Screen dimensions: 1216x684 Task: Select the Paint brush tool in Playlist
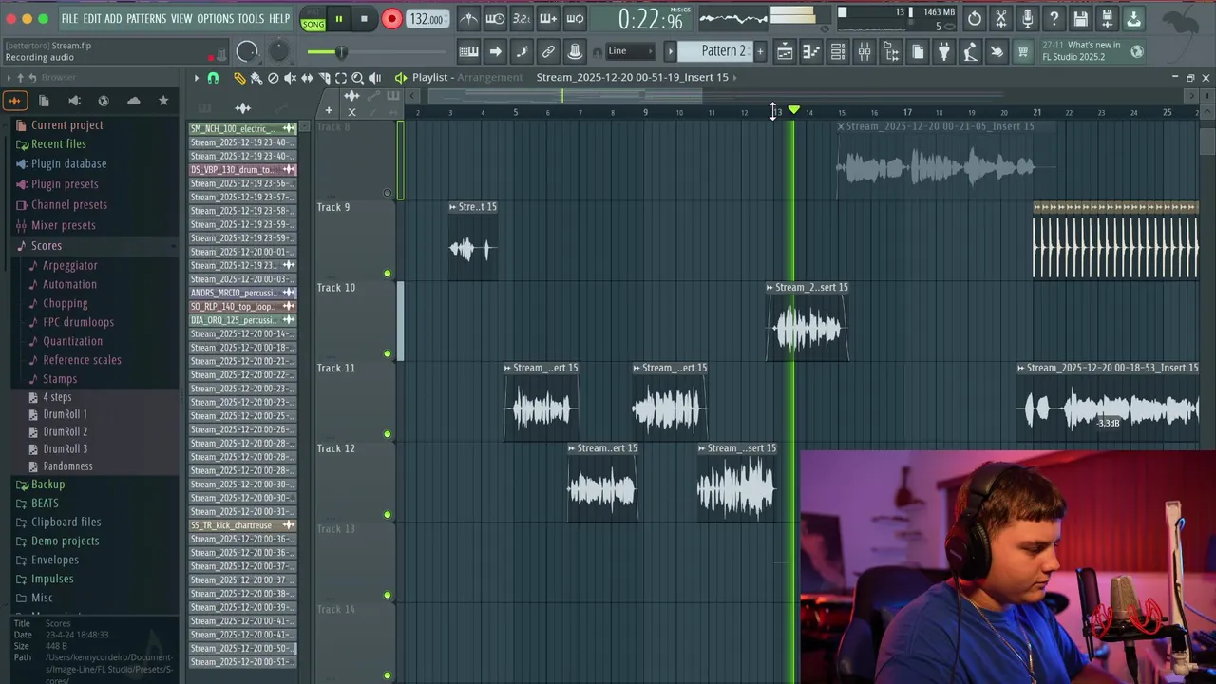tap(256, 78)
